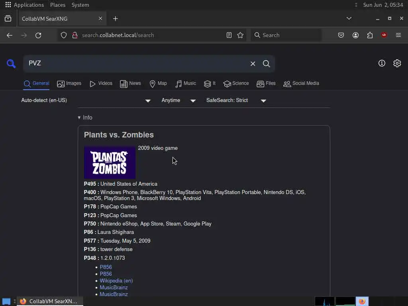Image resolution: width=408 pixels, height=306 pixels.
Task: Open the Pocket save icon
Action: click(341, 35)
